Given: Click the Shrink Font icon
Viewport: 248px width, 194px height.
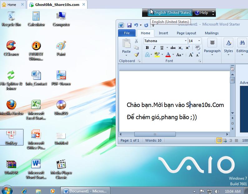Looking at the screenshot, I should (x=197, y=55).
